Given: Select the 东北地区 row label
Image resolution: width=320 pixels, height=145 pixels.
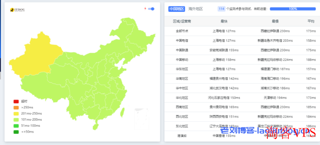Looking at the screenshot, I should point(182,126).
